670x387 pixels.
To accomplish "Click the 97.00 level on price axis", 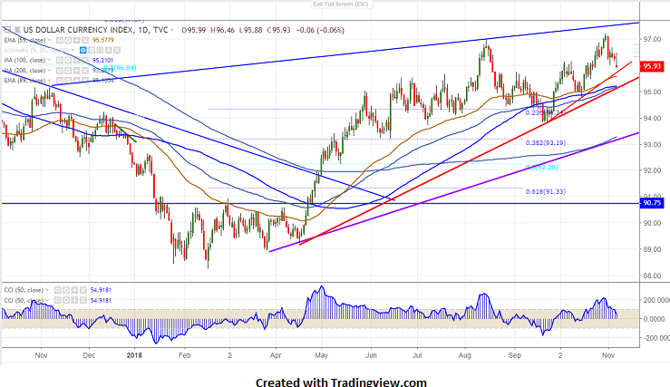I will [653, 39].
